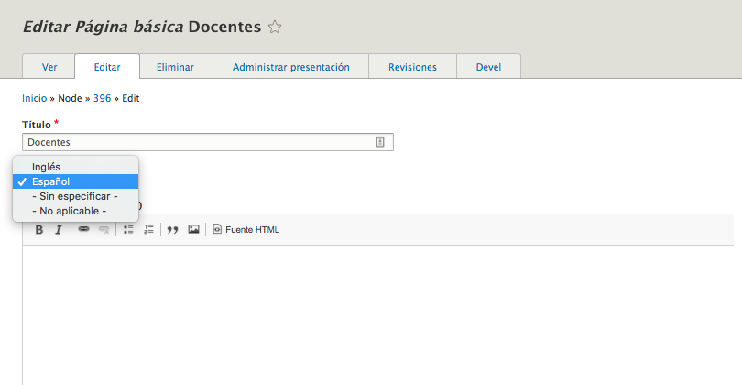Click into the Título text field
742x385 pixels.
tap(197, 142)
